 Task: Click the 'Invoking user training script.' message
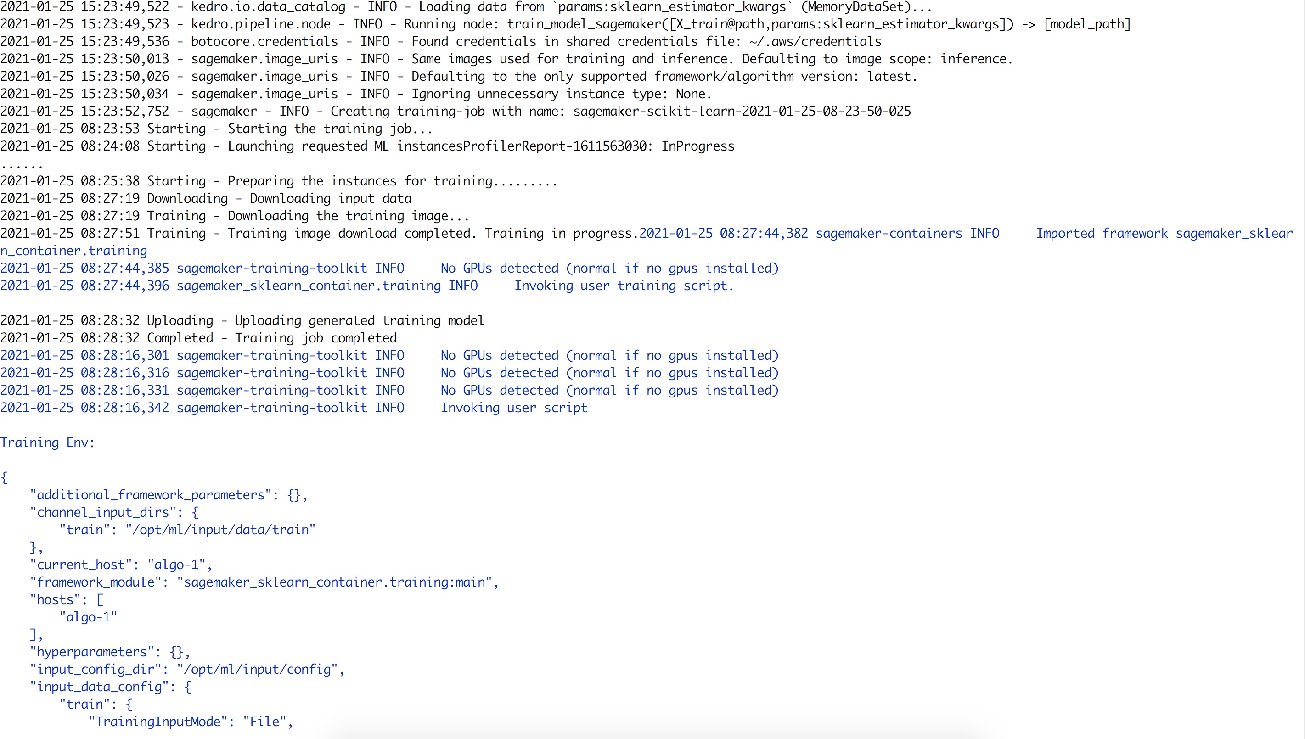coord(624,286)
